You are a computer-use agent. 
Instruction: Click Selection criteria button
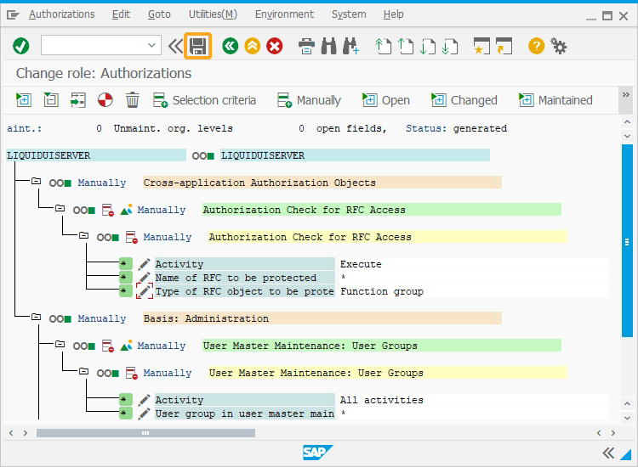tap(205, 100)
